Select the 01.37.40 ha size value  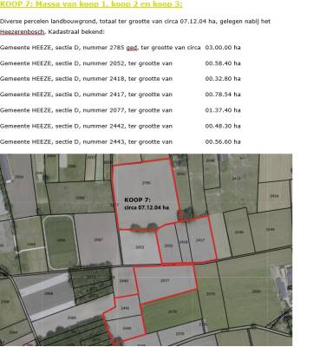click(x=223, y=110)
